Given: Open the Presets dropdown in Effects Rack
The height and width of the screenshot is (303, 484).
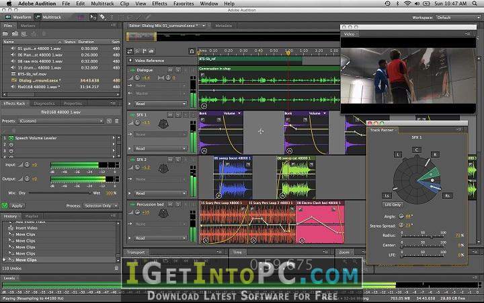Looking at the screenshot, I should [61, 121].
